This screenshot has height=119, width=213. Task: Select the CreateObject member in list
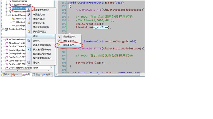pyautogui.click(x=17, y=50)
